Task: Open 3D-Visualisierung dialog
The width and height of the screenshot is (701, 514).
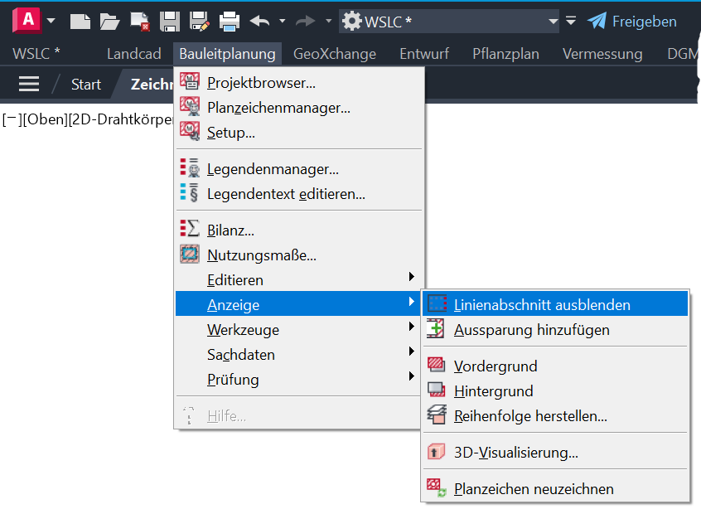Action: click(x=515, y=453)
